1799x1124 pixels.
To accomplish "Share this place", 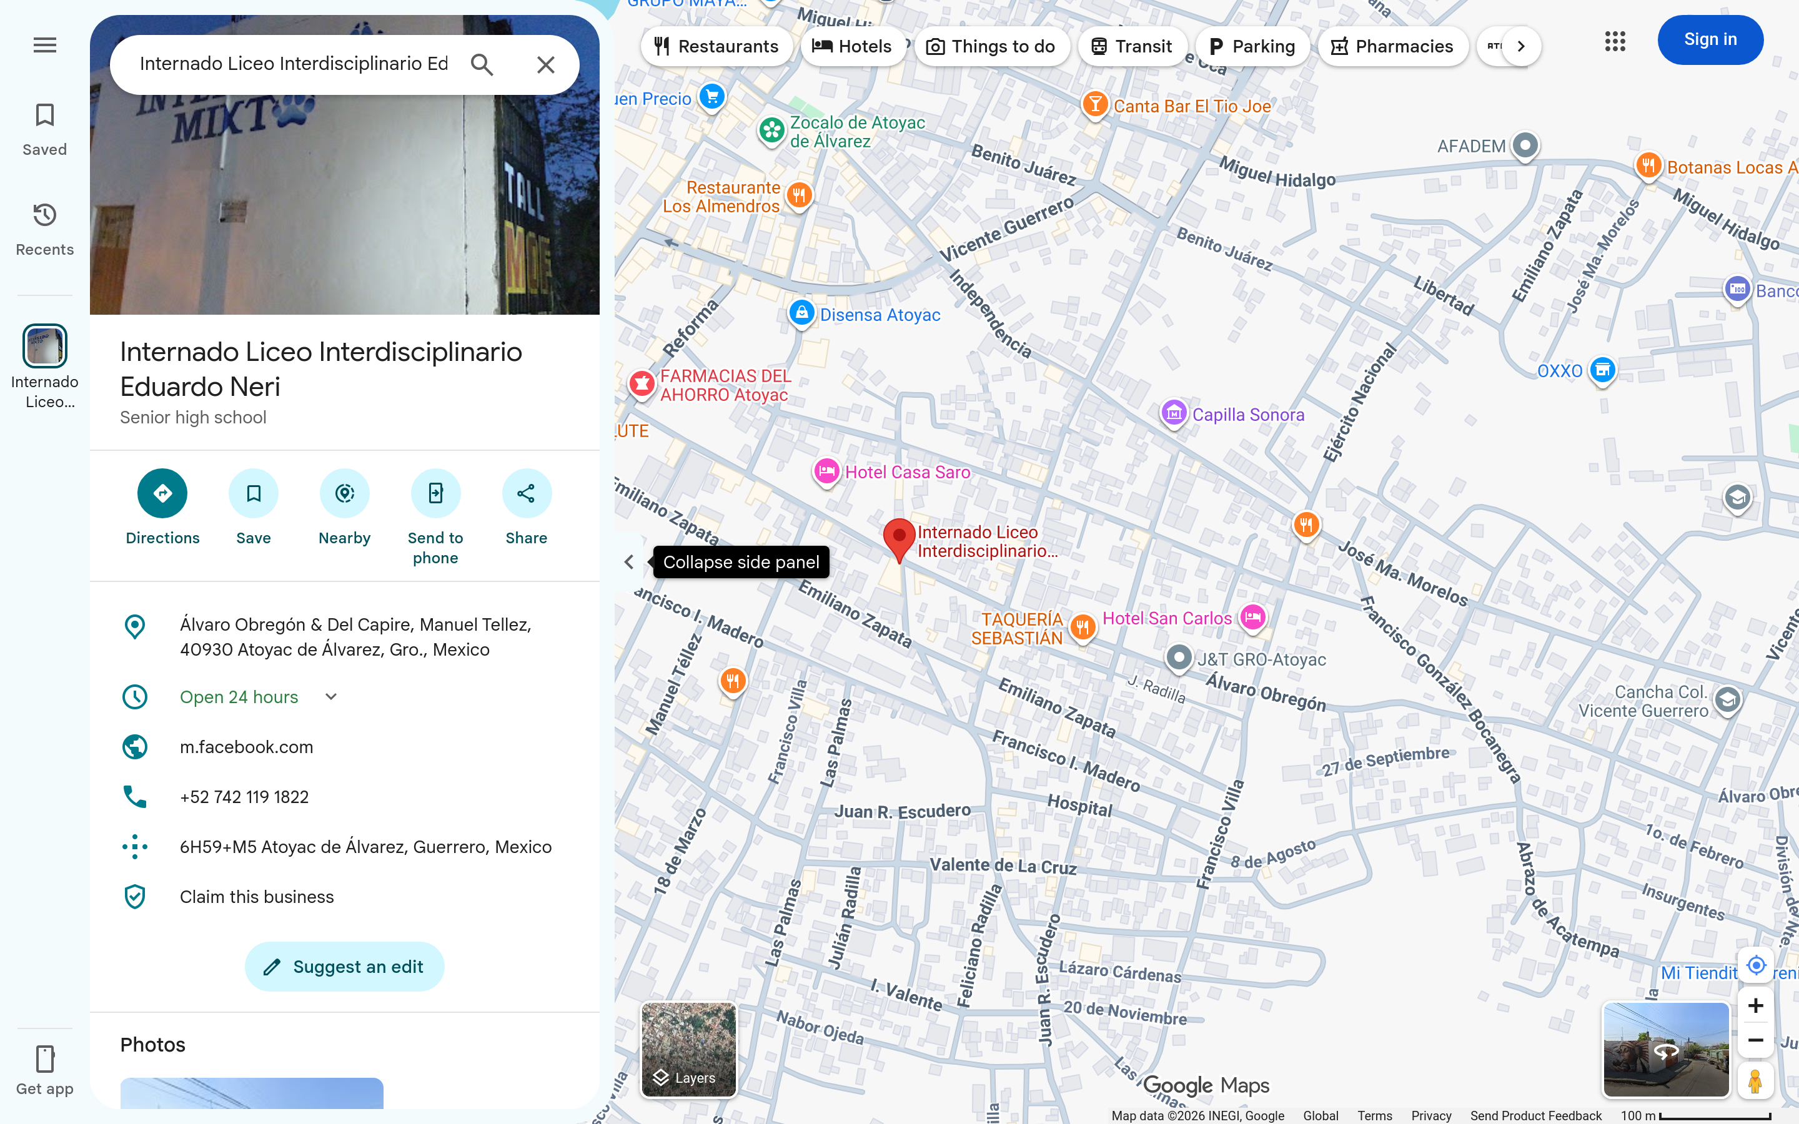I will tap(527, 508).
